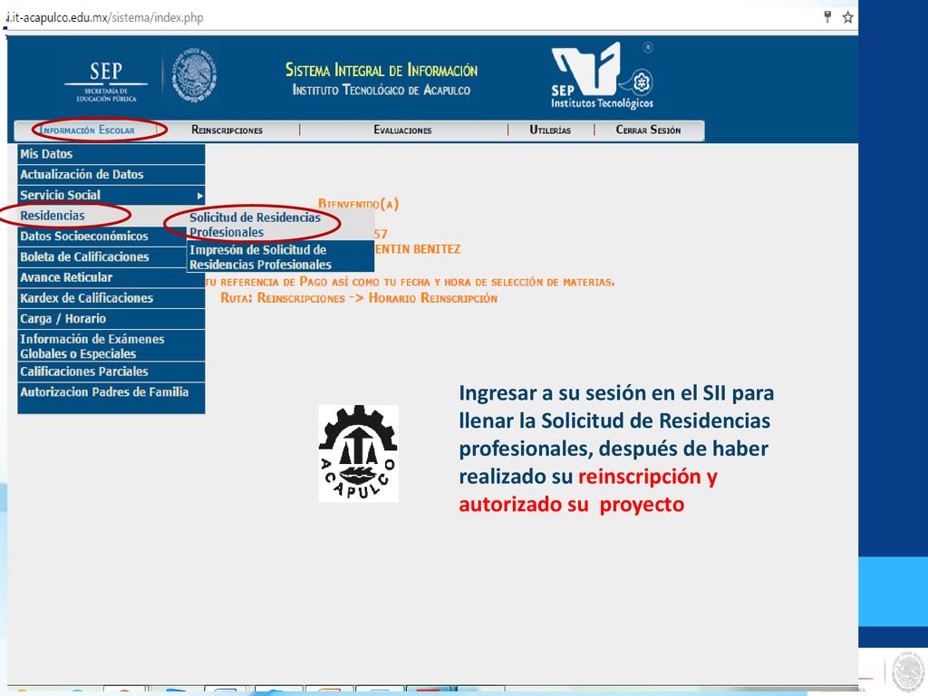Select the Residencias menu entry
This screenshot has width=928, height=696.
click(102, 216)
